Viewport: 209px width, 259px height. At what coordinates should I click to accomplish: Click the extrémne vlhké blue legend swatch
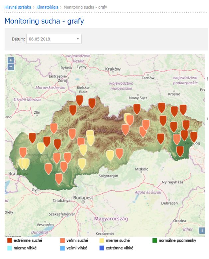[102, 248]
